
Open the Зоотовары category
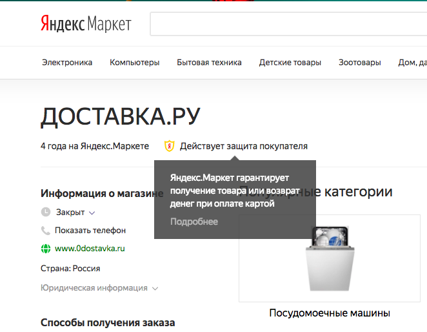point(360,63)
